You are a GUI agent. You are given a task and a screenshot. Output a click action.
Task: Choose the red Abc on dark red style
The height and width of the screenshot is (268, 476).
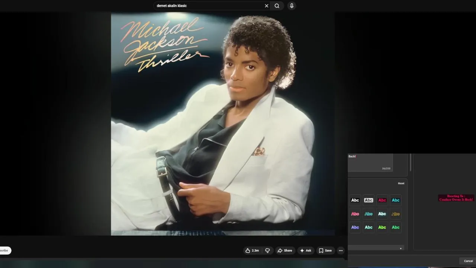382,200
